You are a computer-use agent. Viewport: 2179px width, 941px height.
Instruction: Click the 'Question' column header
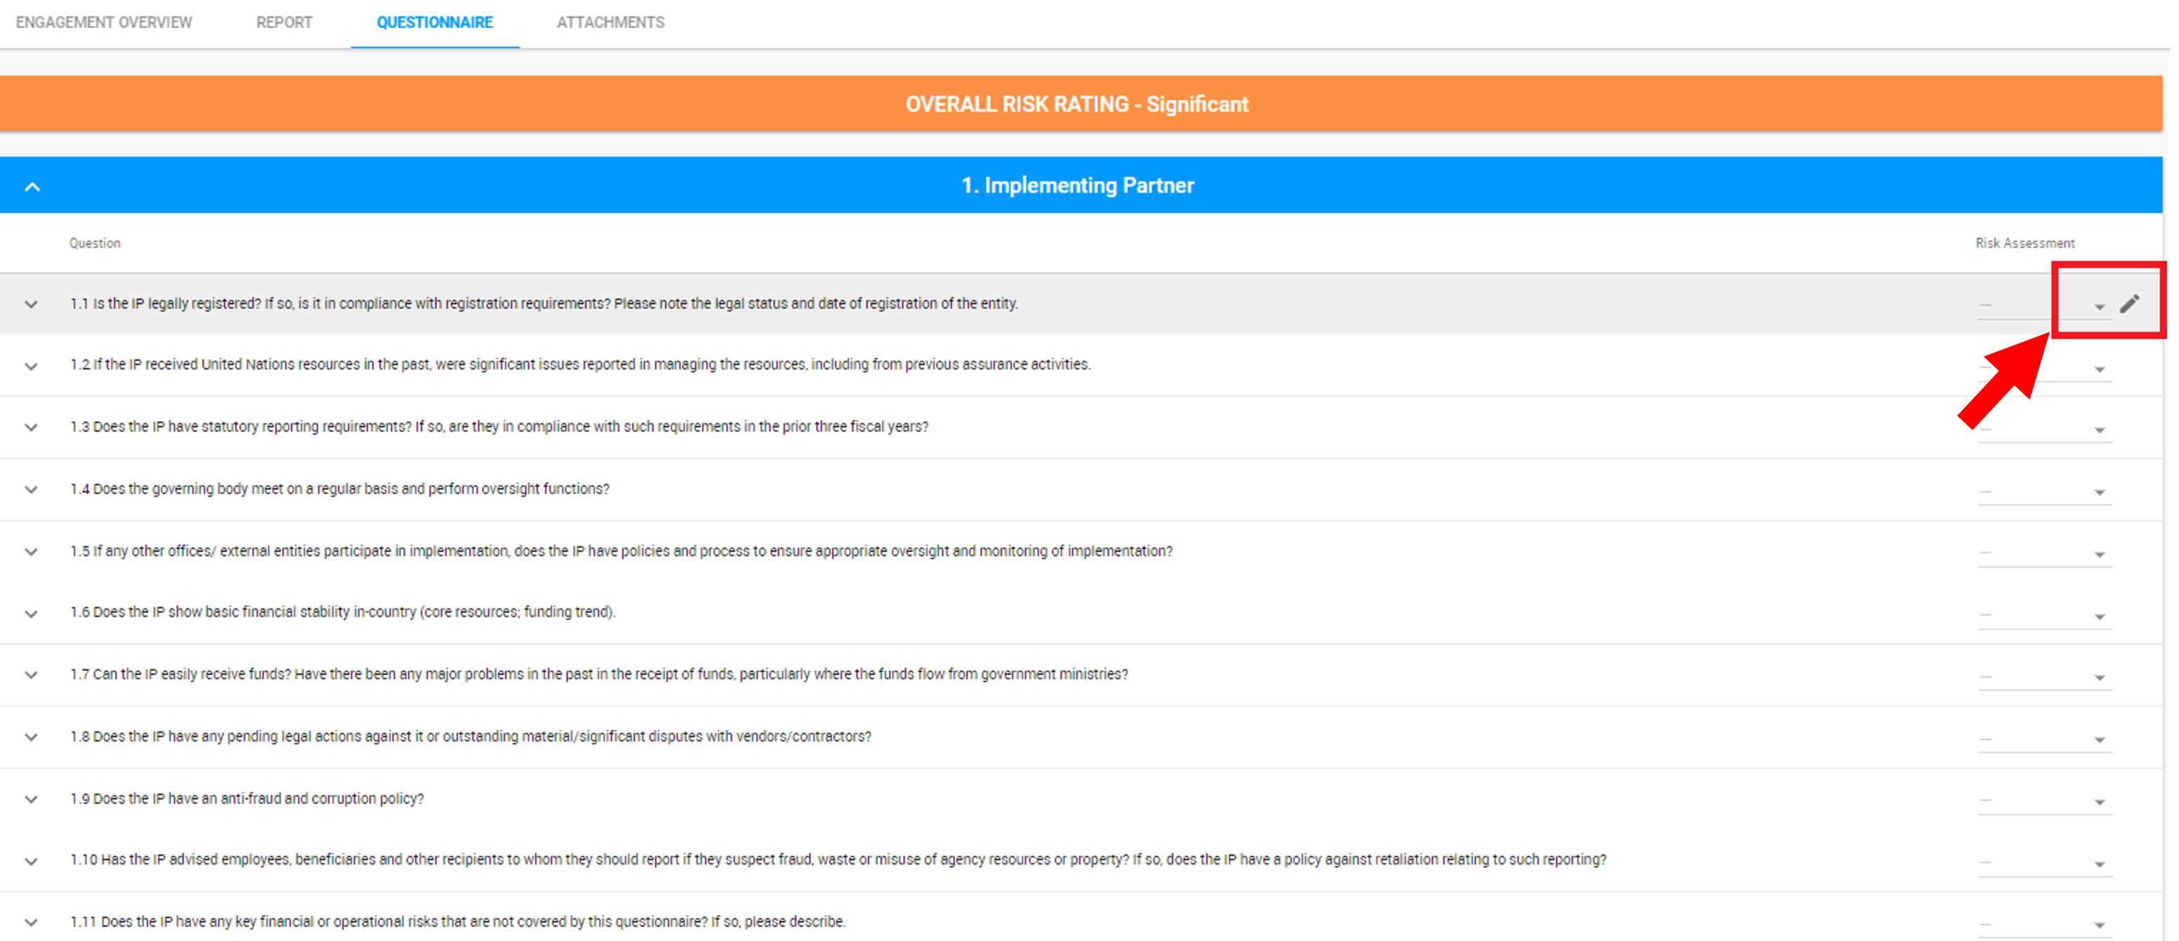coord(95,243)
